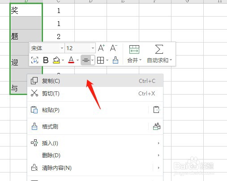Select the first column C cell showing 1
This screenshot has height=181, width=227.
[x=59, y=10]
